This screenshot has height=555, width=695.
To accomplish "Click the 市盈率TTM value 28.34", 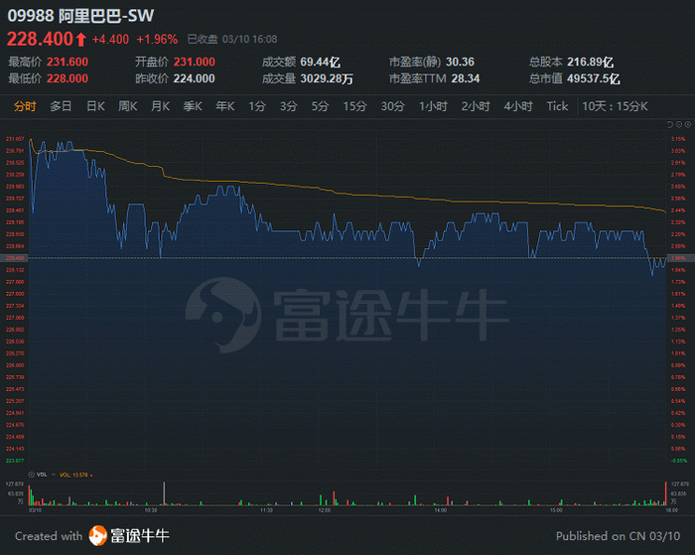I will point(466,78).
